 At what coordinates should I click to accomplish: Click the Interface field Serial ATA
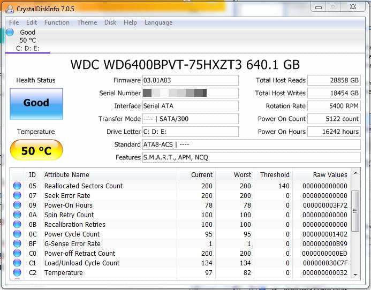click(x=191, y=106)
